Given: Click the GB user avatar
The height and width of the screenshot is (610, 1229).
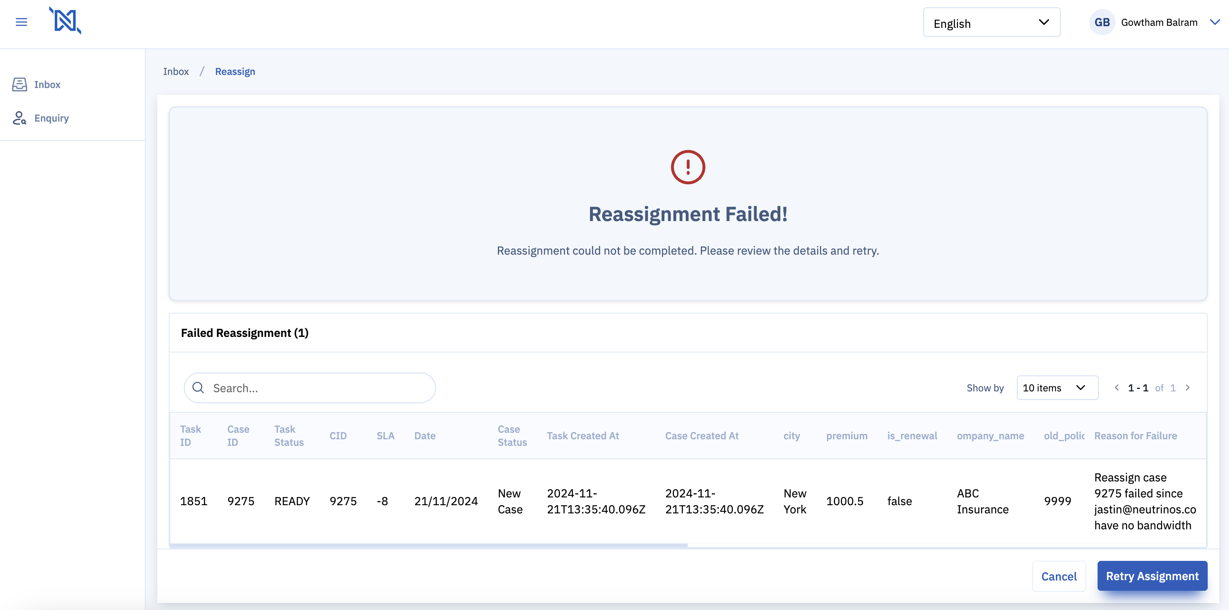Looking at the screenshot, I should click(1102, 23).
